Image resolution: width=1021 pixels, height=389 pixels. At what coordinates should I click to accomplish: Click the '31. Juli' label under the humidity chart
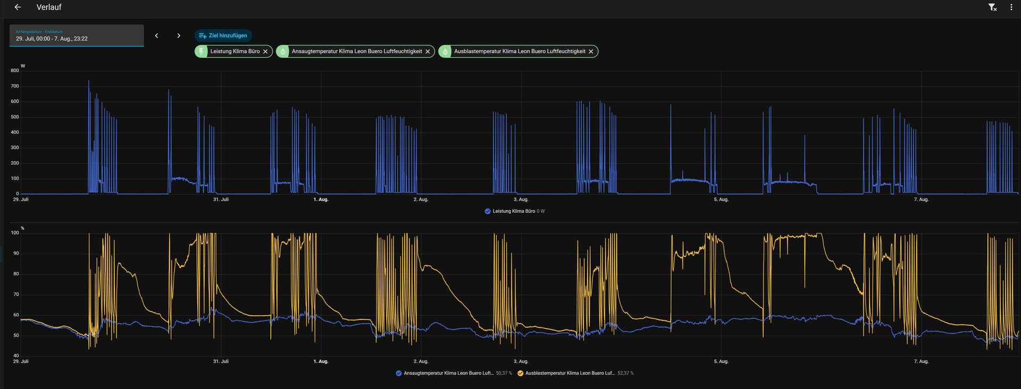click(221, 361)
